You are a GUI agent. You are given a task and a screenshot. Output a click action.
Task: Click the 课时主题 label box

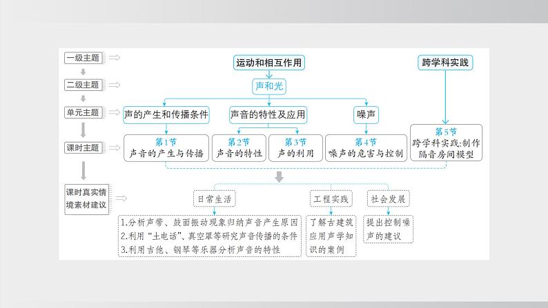[84, 147]
